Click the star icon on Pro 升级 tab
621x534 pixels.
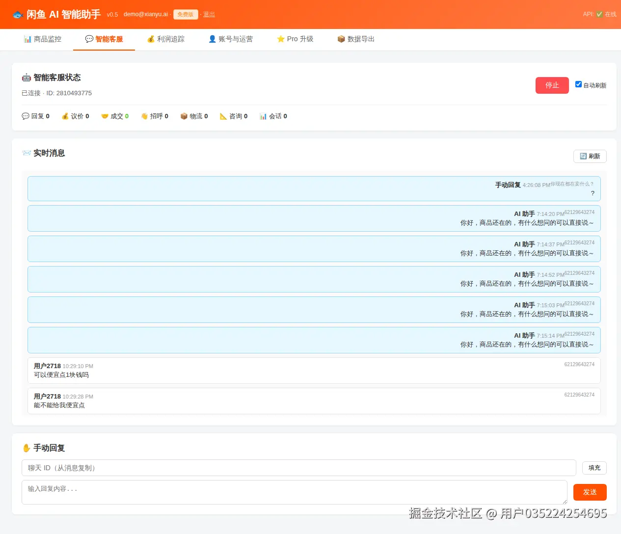click(x=281, y=39)
